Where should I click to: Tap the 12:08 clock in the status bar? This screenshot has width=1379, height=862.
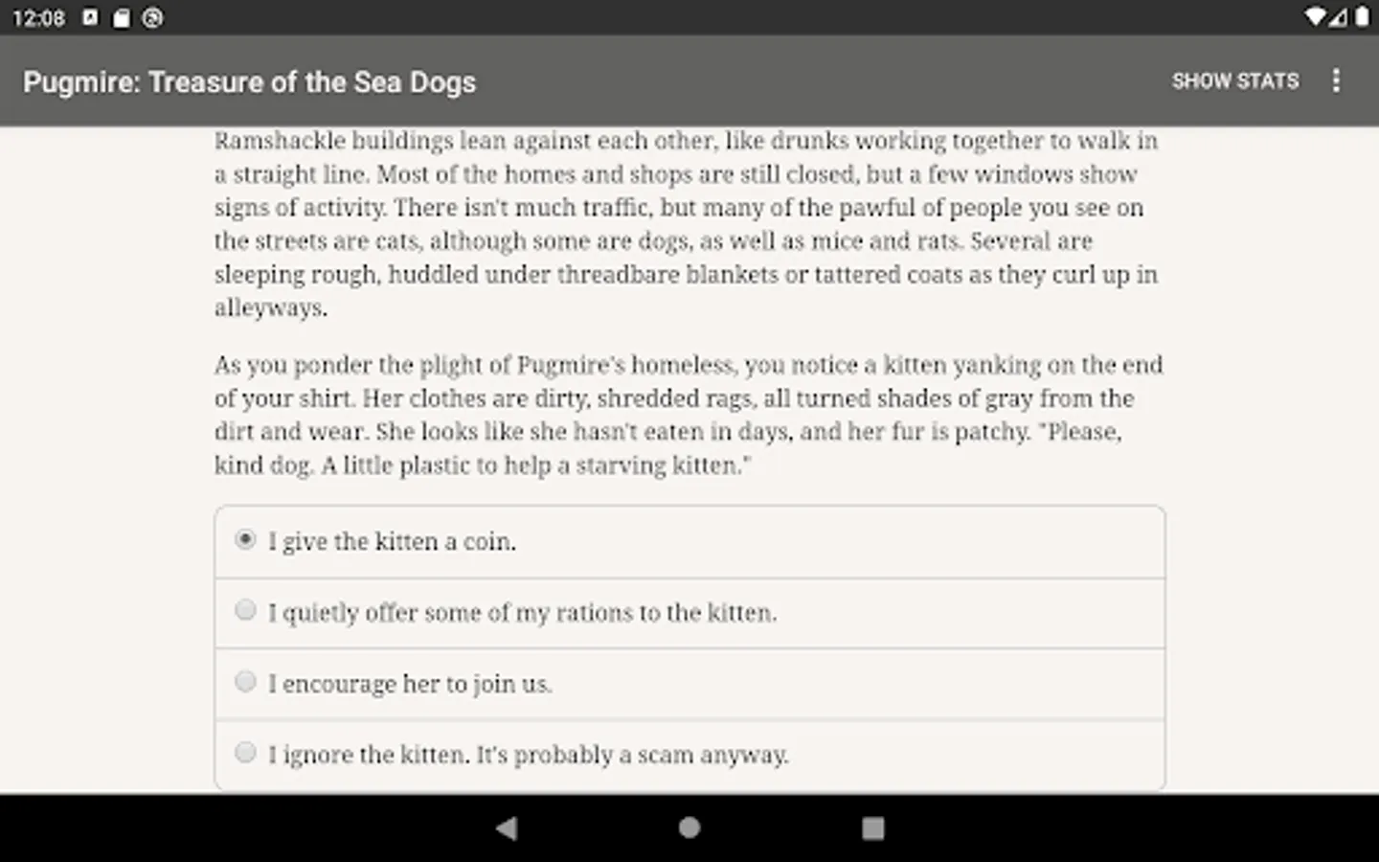pyautogui.click(x=38, y=18)
